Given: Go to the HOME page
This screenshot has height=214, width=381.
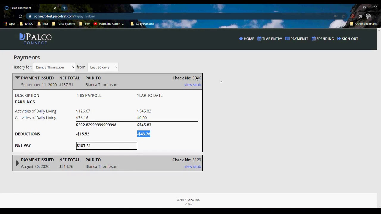Looking at the screenshot, I should pos(246,39).
